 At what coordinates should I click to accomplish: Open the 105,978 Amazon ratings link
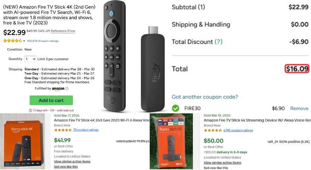(43, 41)
